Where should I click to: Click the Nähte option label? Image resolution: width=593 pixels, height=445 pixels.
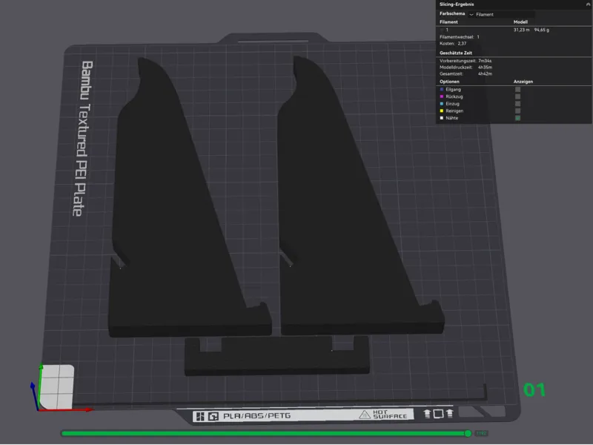click(x=451, y=118)
